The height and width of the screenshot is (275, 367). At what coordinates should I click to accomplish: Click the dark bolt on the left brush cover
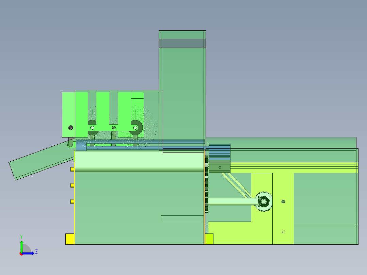70,128
